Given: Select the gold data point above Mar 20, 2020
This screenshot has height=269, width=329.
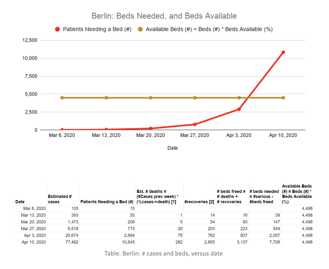Looking at the screenshot, I should [x=150, y=98].
